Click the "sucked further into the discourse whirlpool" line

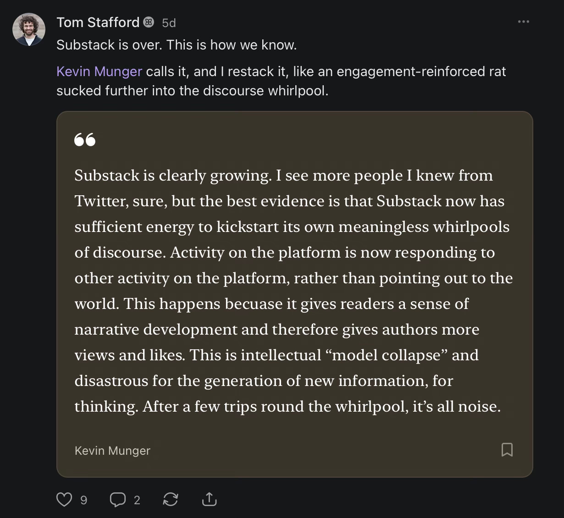click(x=192, y=91)
